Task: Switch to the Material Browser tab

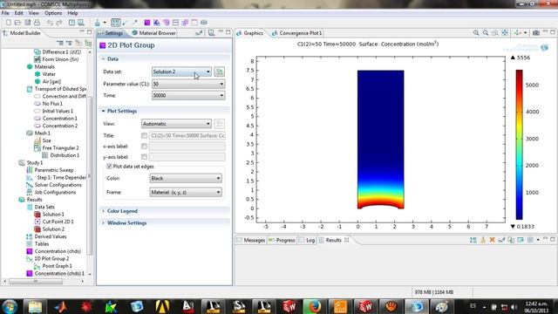Action: coord(153,33)
